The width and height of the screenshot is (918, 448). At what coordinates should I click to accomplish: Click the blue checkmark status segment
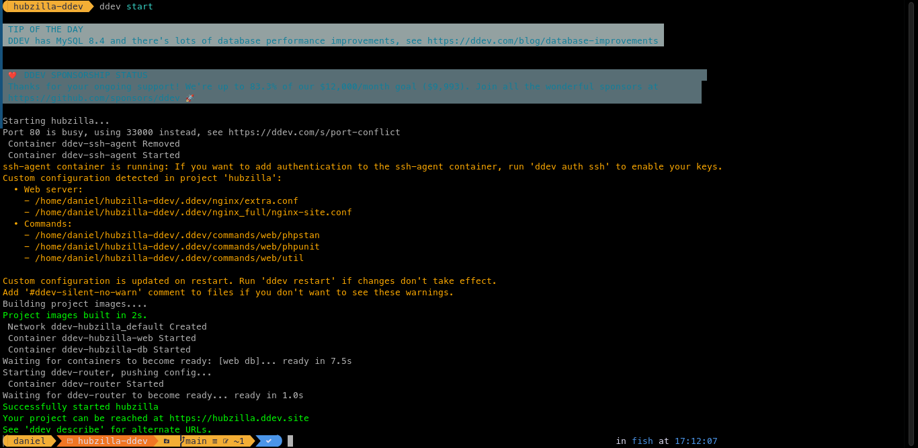269,441
